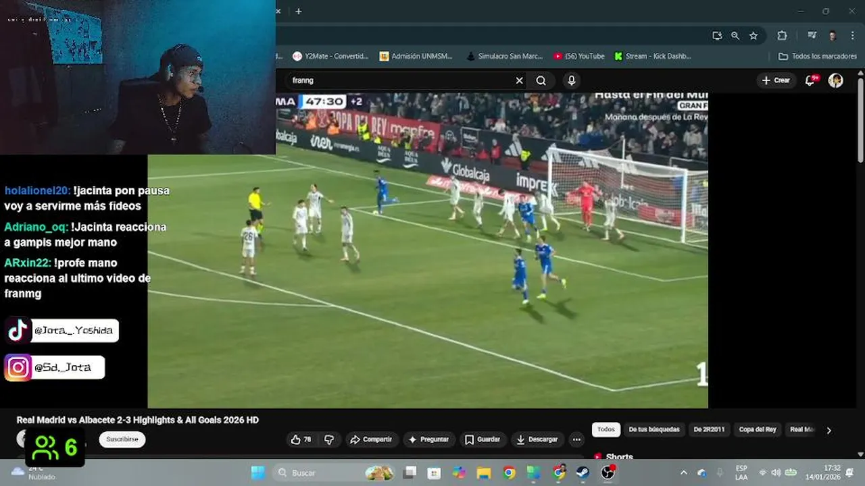Open the Chrome extensions puzzle icon
Screen dimensions: 865x486
(x=782, y=36)
